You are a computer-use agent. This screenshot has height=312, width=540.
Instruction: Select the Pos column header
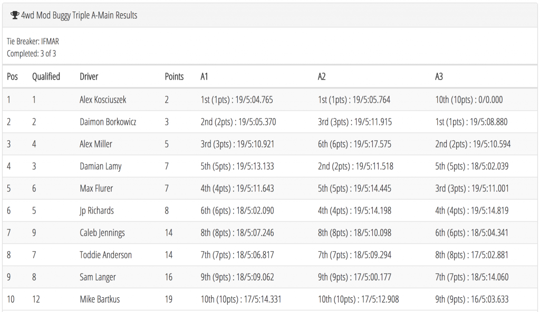click(x=13, y=76)
